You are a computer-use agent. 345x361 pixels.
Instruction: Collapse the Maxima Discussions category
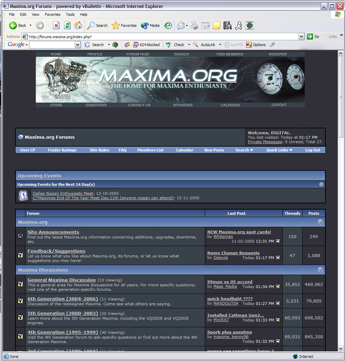click(320, 269)
